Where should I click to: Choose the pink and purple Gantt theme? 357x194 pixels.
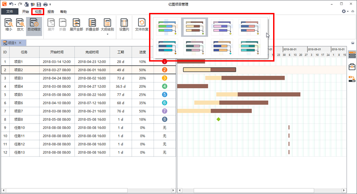click(x=222, y=27)
